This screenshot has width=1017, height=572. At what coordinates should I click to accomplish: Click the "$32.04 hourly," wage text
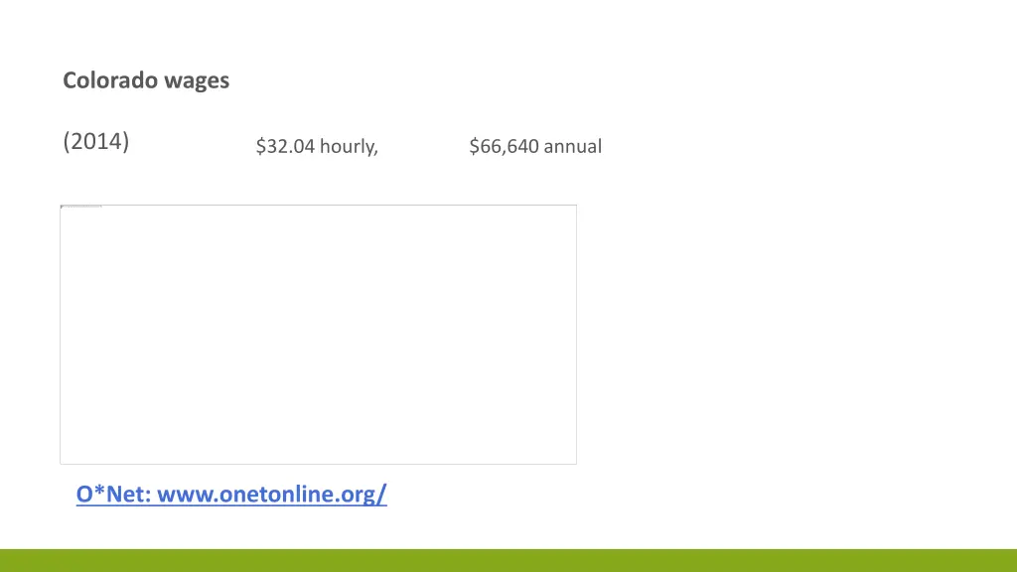[317, 147]
